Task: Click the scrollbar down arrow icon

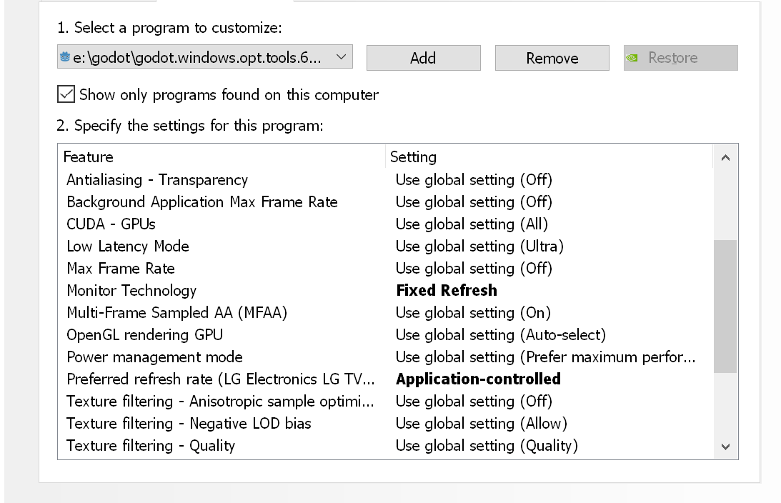Action: point(725,446)
